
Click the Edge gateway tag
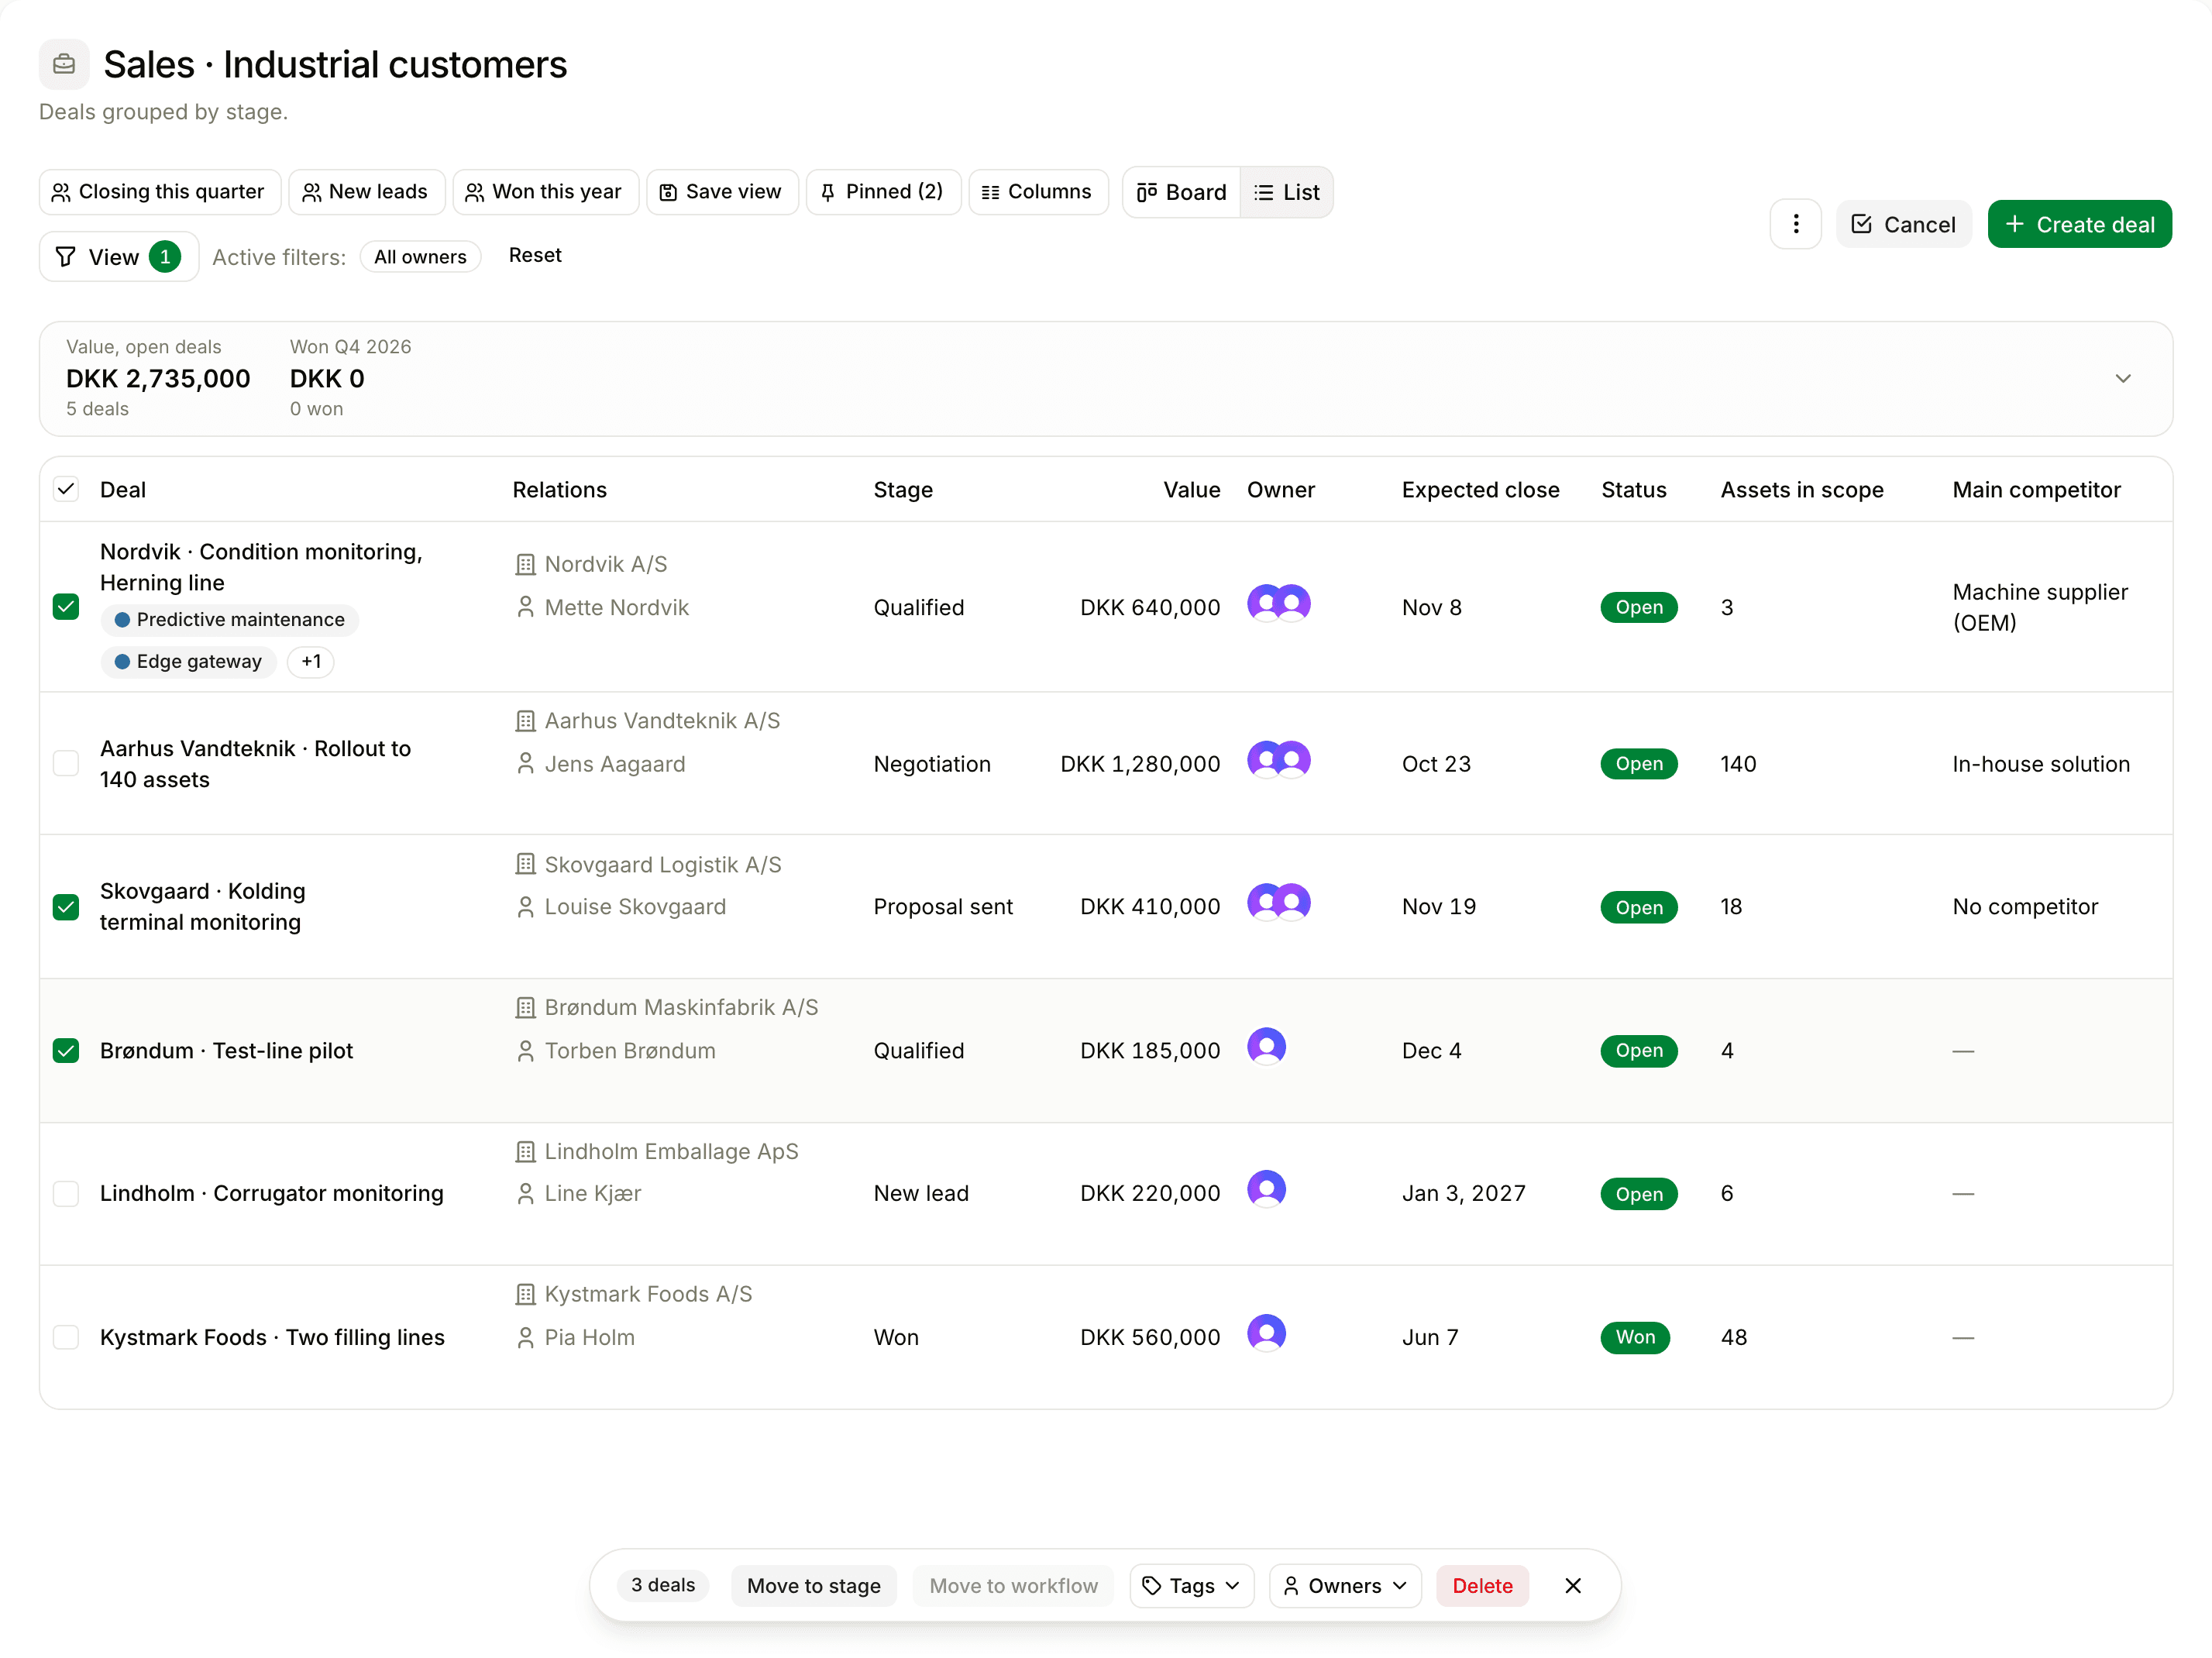[x=188, y=662]
